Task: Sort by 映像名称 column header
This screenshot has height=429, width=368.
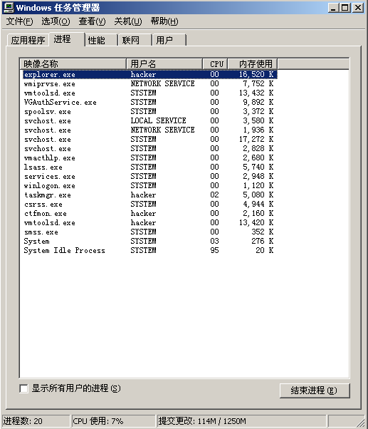Action: tap(73, 63)
